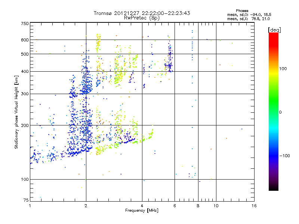Screen dimensions: 299x224
Task: Click the colorbar "100" tick label
Action: [x=283, y=69]
